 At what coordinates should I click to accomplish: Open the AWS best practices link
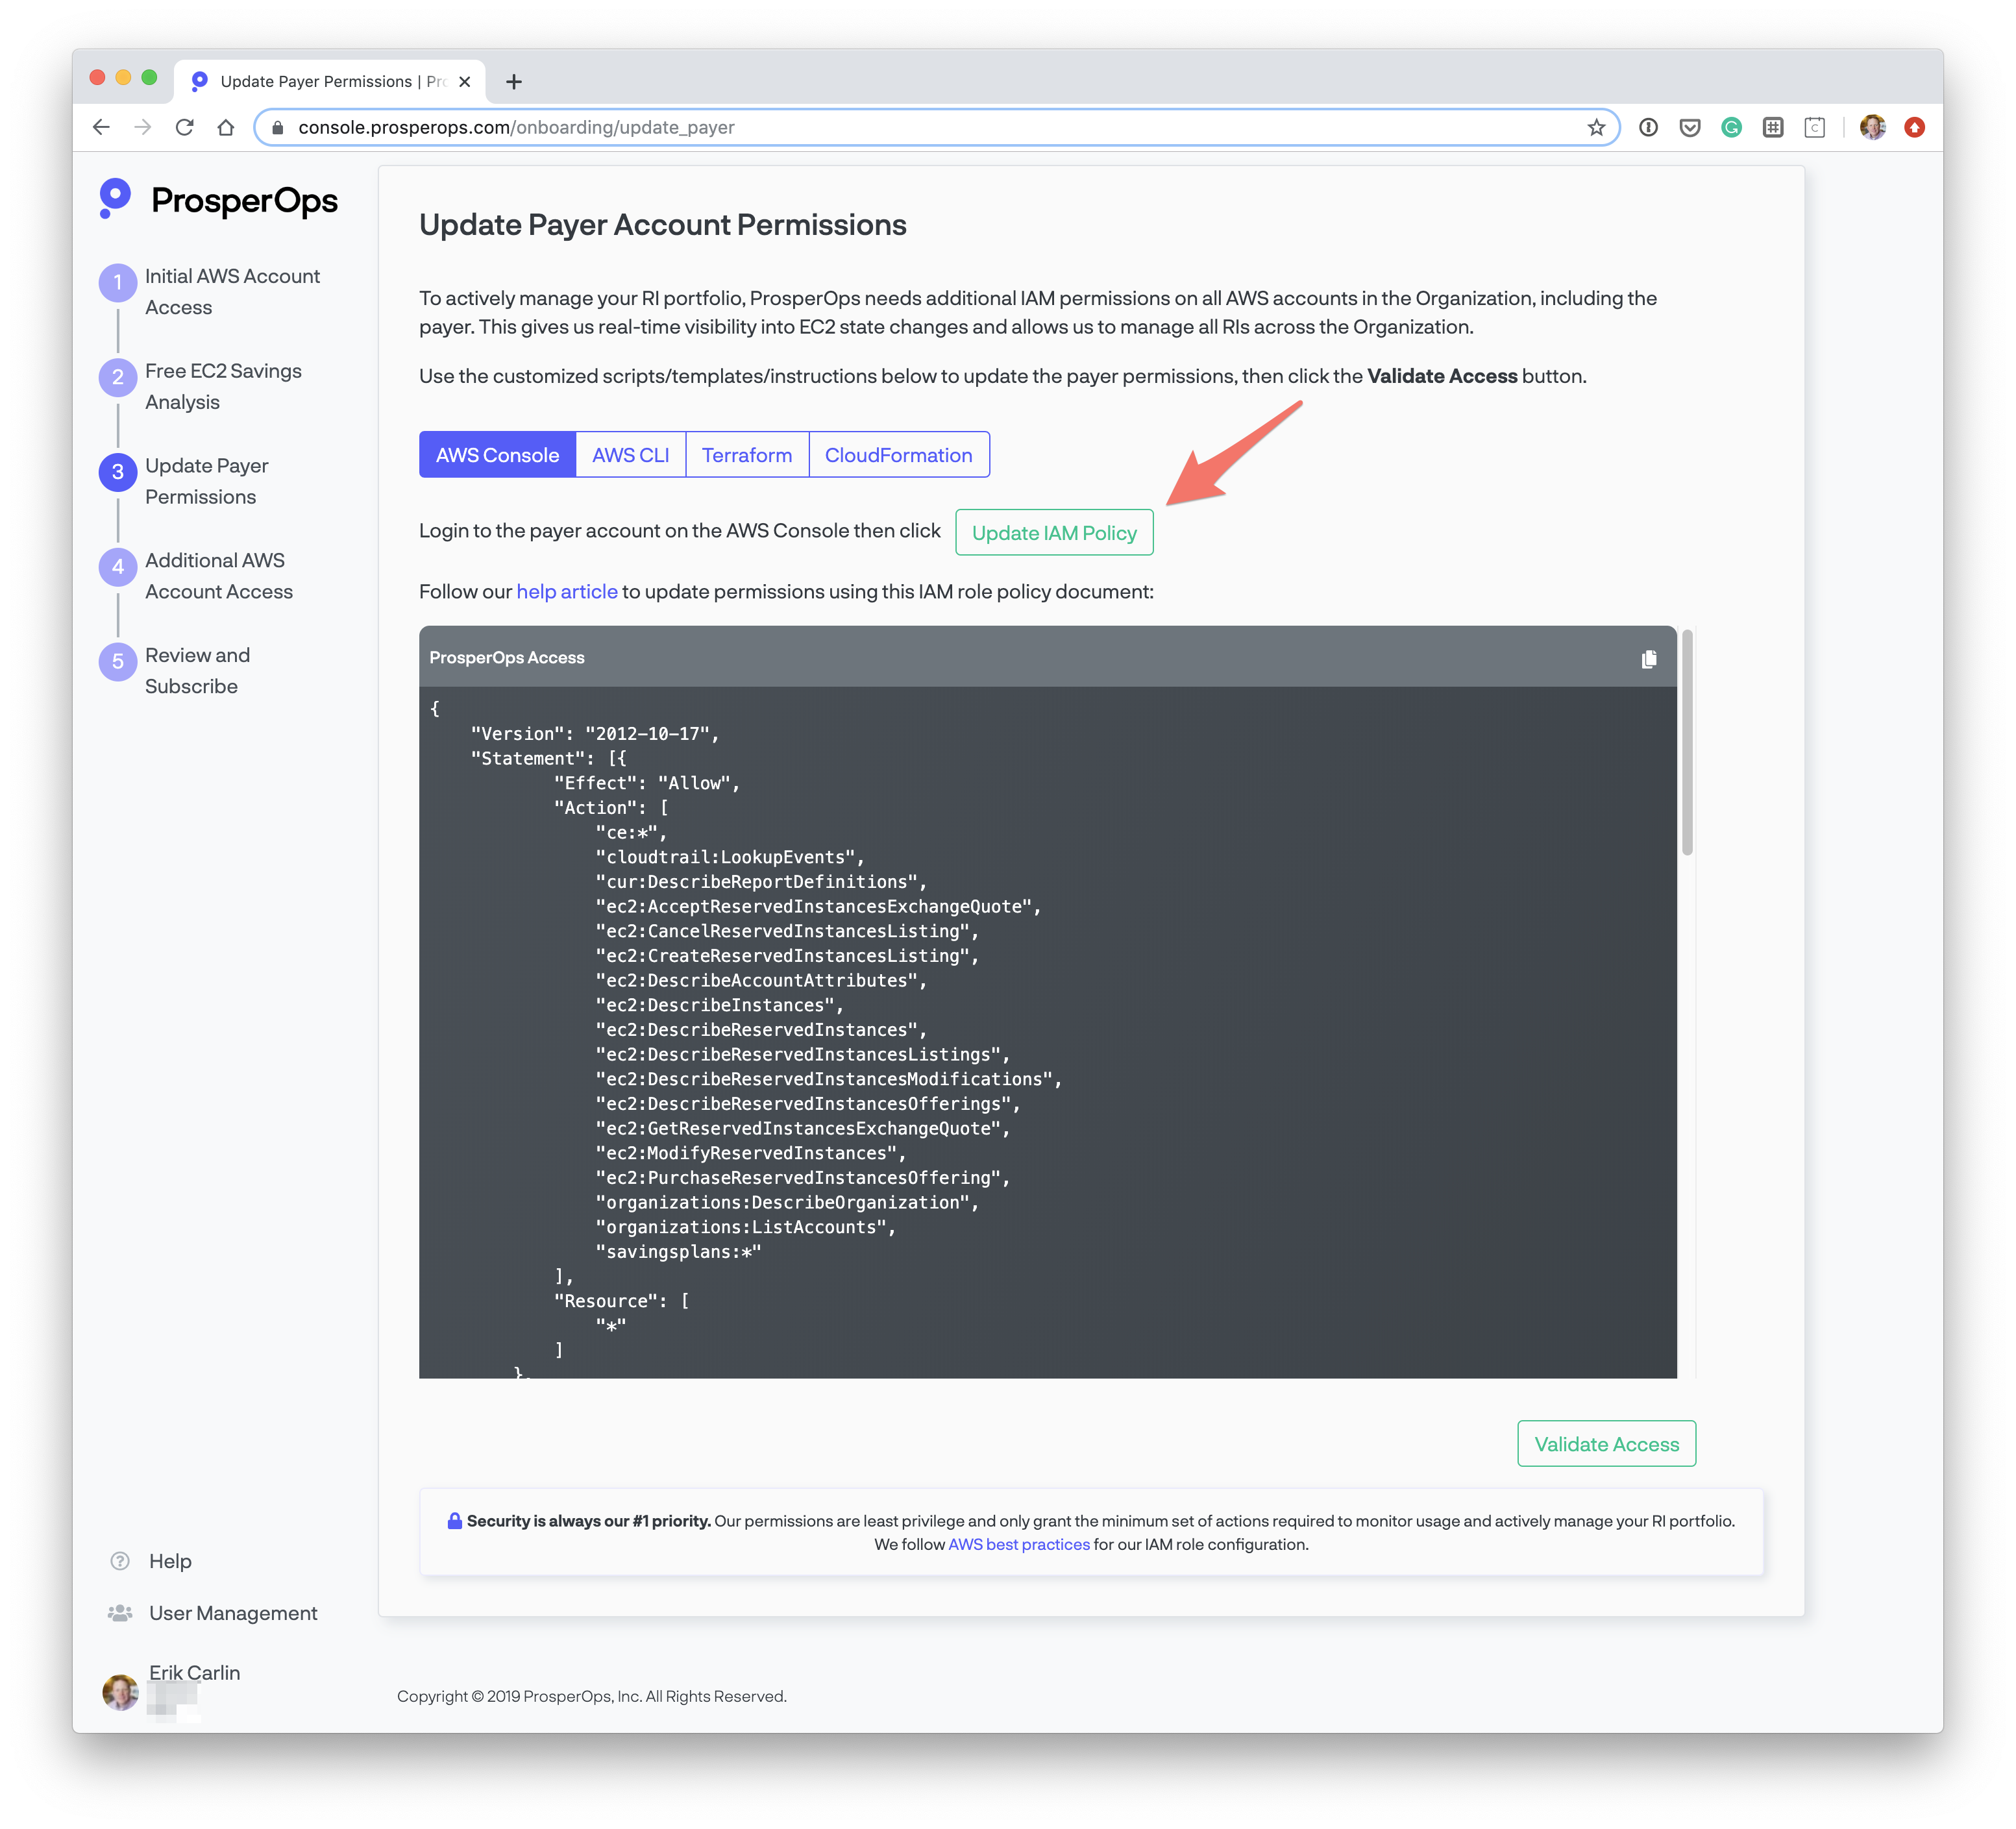click(1018, 1544)
